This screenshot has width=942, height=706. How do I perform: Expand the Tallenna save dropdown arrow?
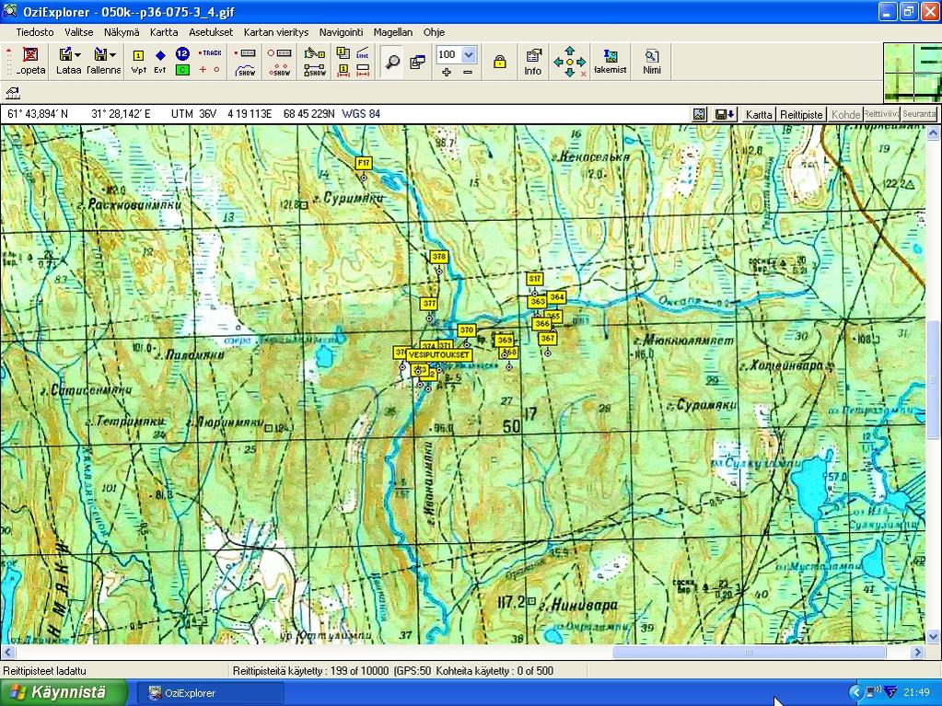tap(112, 55)
